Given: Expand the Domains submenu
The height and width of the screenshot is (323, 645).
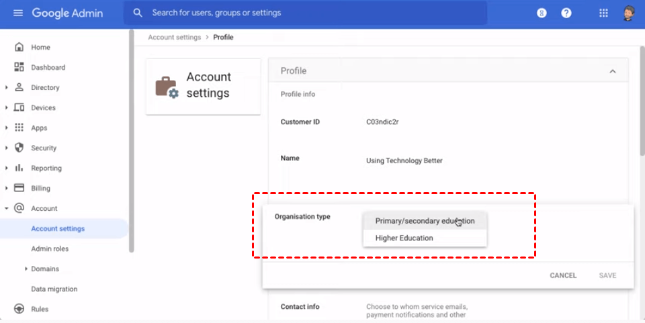Looking at the screenshot, I should pos(26,269).
